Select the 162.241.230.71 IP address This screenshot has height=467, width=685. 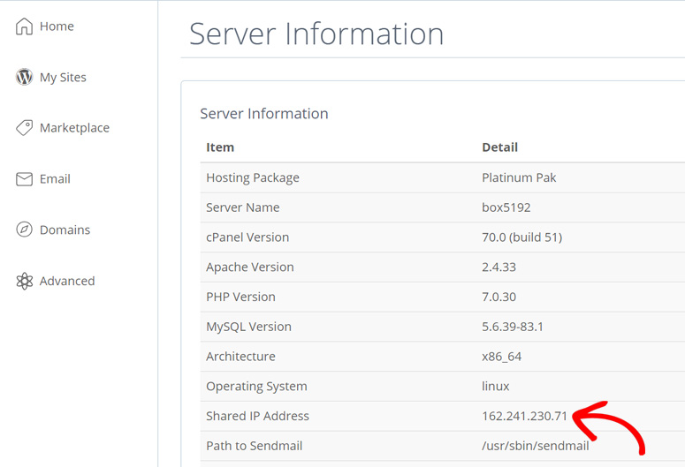coord(524,416)
